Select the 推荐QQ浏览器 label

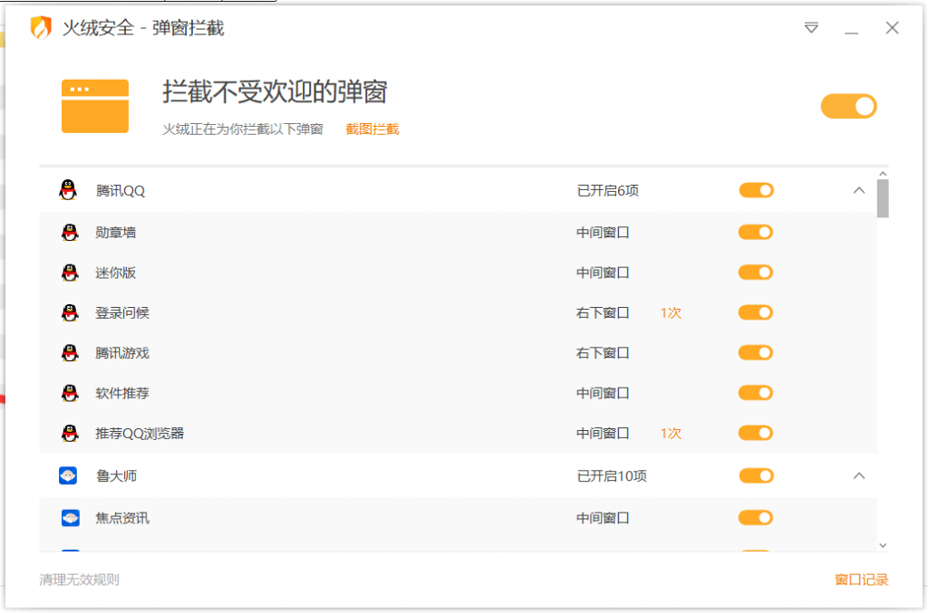coord(140,434)
